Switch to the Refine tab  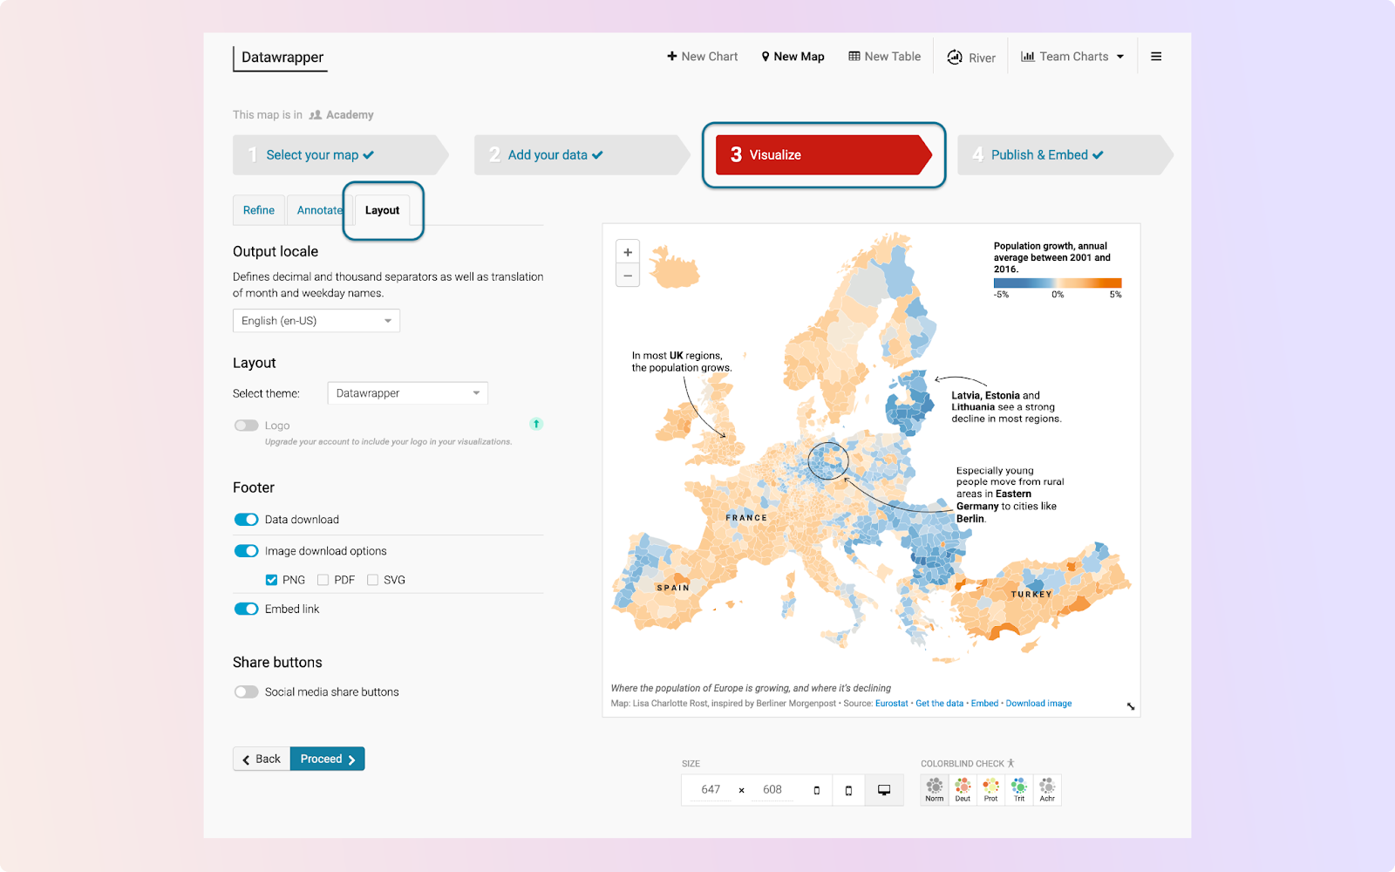click(258, 210)
